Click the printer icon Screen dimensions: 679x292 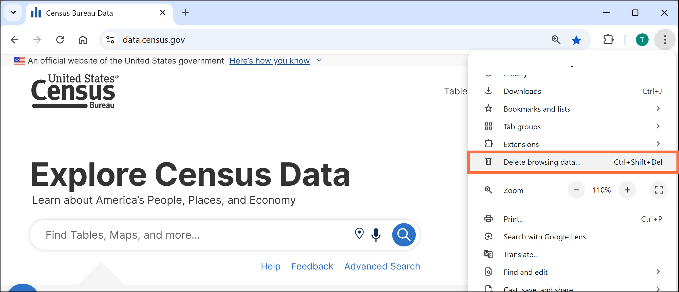(488, 218)
